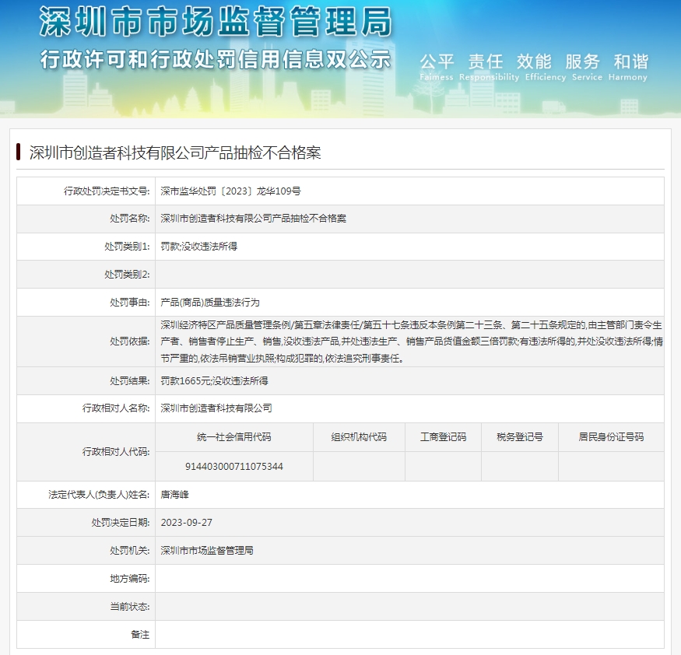Image resolution: width=681 pixels, height=655 pixels.
Task: Click the legal representative name 唐海峰
Action: coord(174,495)
